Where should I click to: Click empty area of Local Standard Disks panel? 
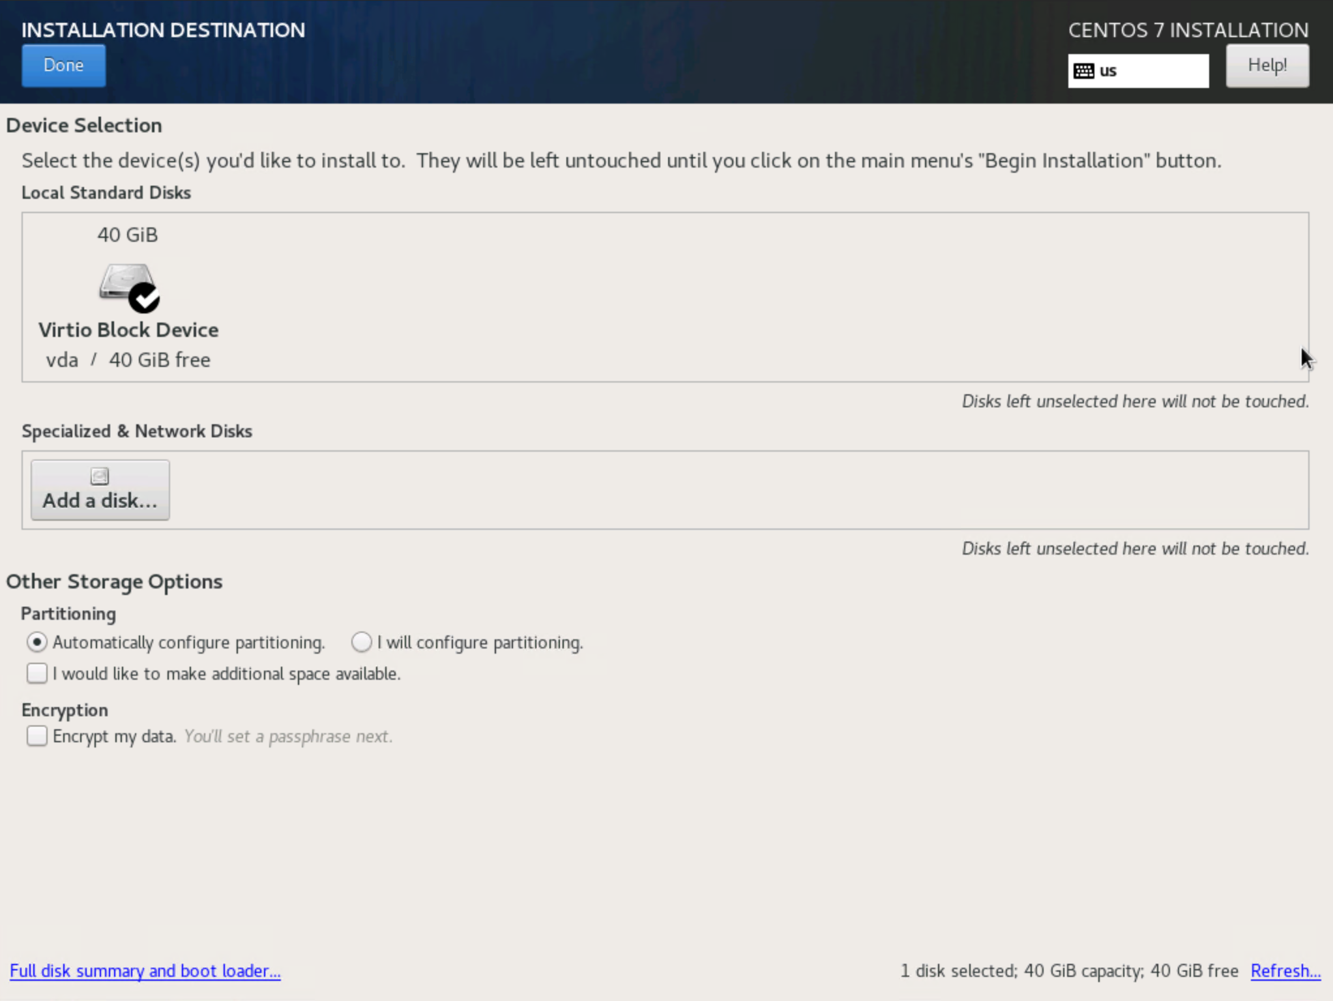coord(717,297)
